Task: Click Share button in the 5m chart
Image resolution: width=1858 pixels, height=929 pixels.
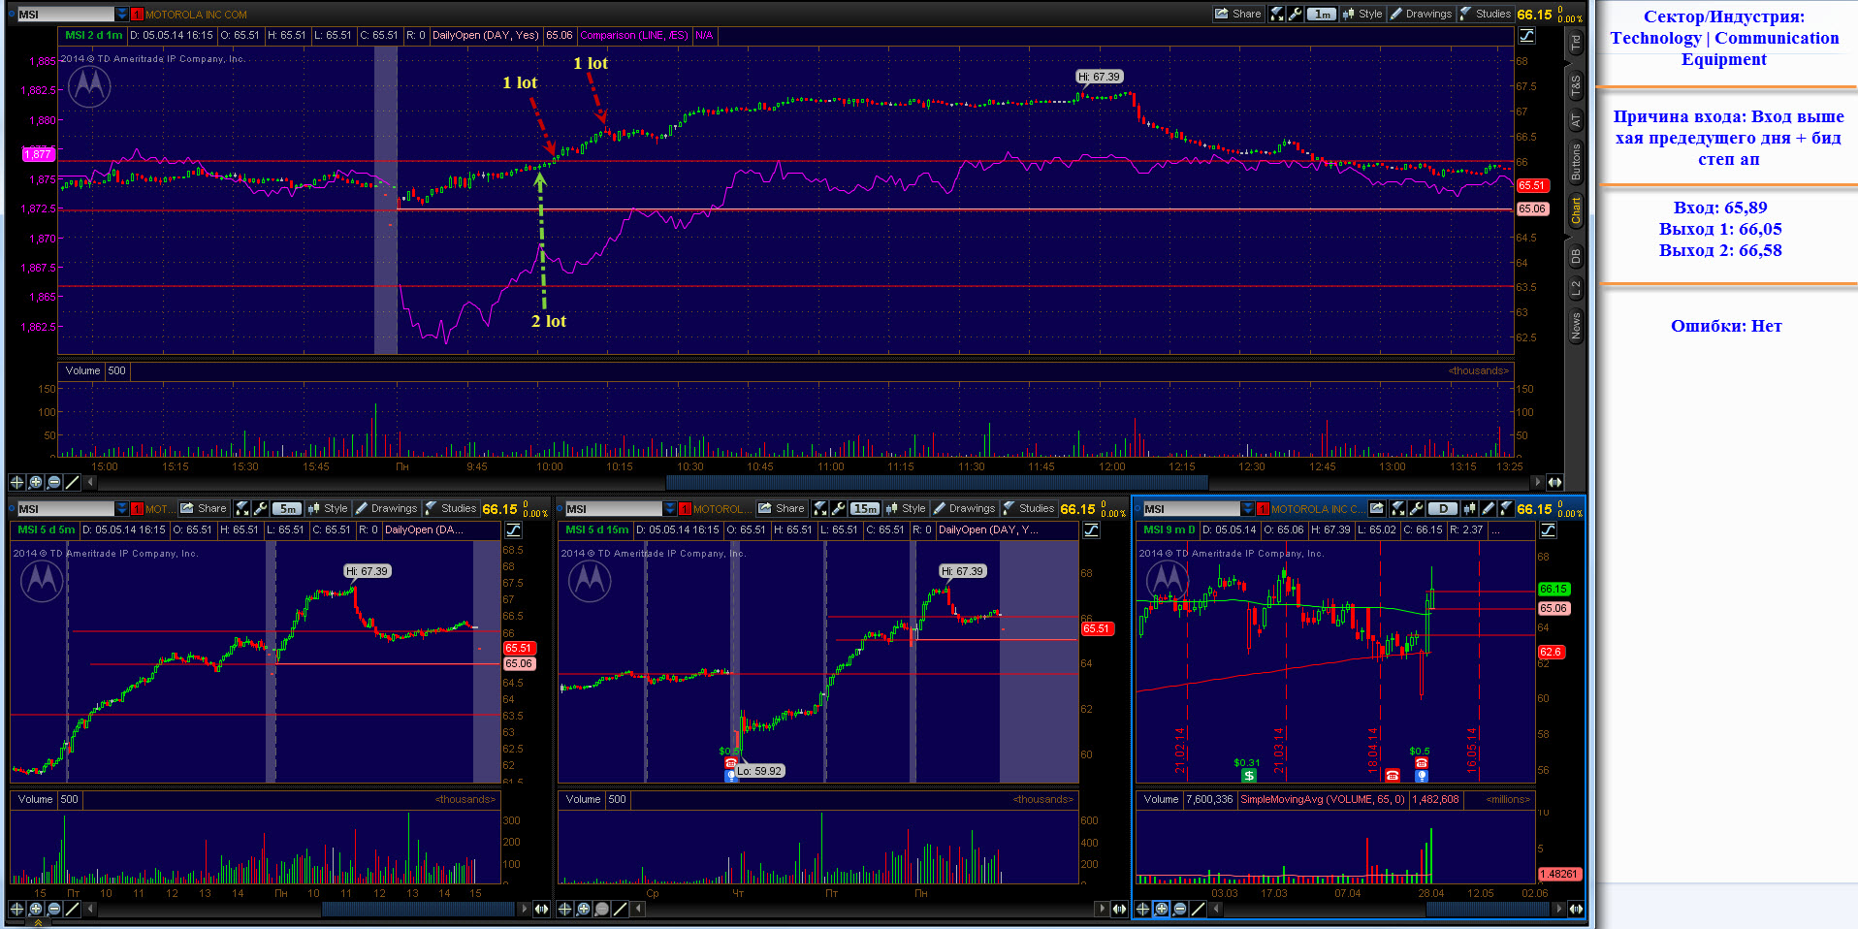Action: point(204,508)
